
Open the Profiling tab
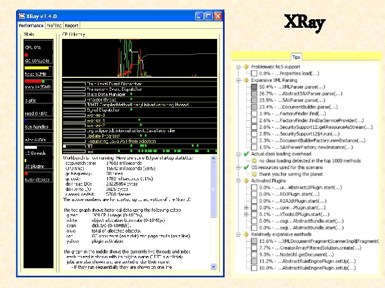[54, 26]
